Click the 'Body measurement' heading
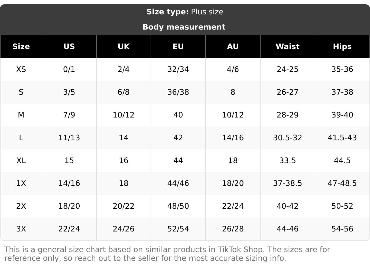The image size is (370, 267). [184, 27]
